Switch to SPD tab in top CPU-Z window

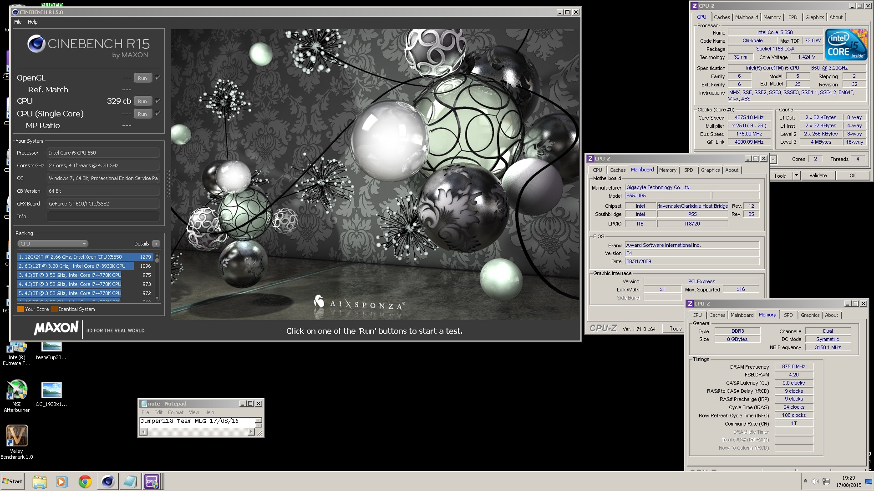click(793, 17)
